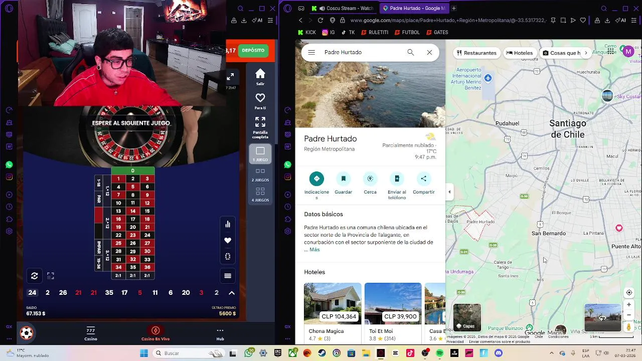This screenshot has width=642, height=361.
Task: Open the Windows Start button
Action: tap(144, 353)
